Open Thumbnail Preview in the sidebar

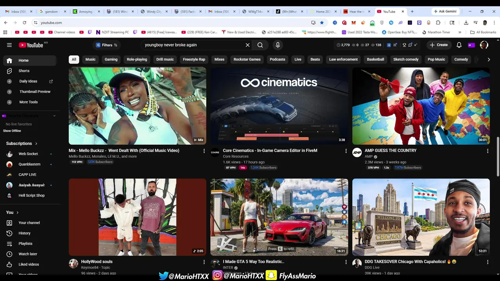(x=30, y=92)
